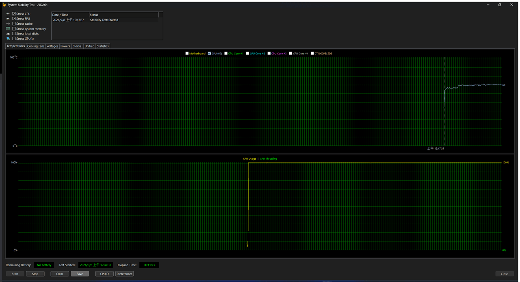Switch to the Unified tab
Image resolution: width=520 pixels, height=282 pixels.
point(89,46)
